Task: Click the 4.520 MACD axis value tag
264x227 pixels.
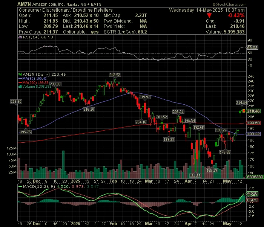Action: coord(252,193)
